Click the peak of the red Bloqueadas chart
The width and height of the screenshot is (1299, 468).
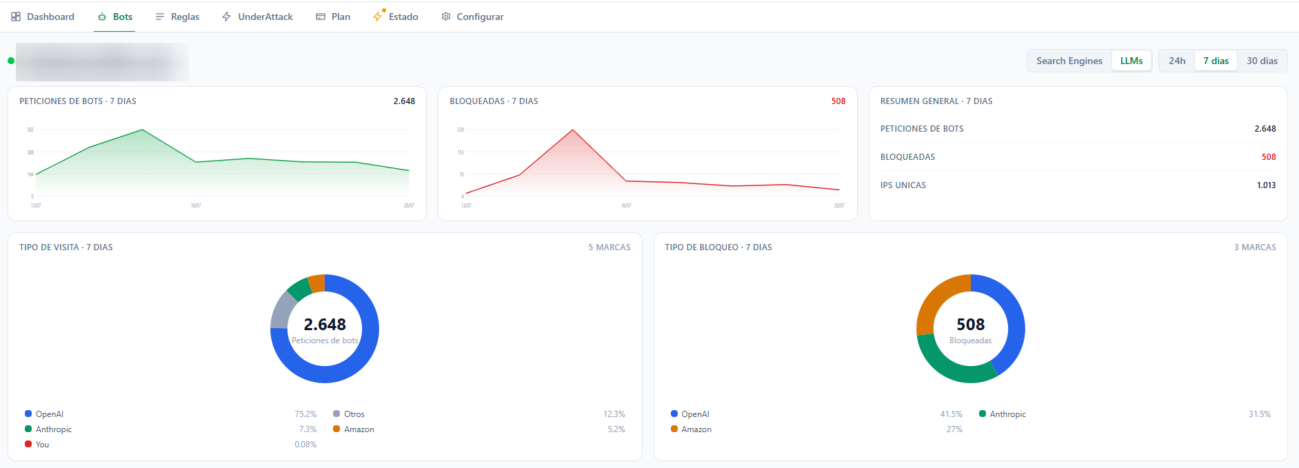click(572, 130)
